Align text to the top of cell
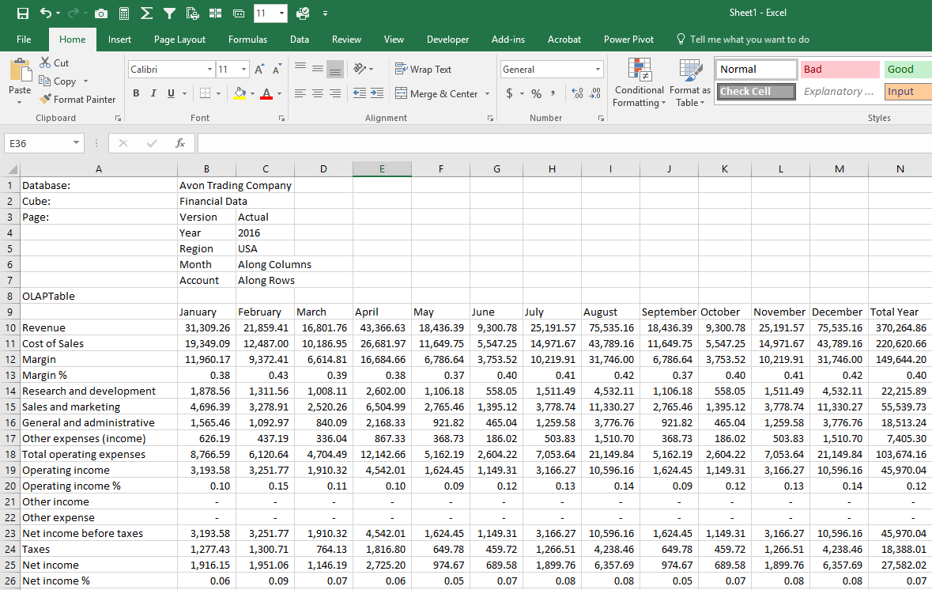932x590 pixels. click(x=300, y=68)
